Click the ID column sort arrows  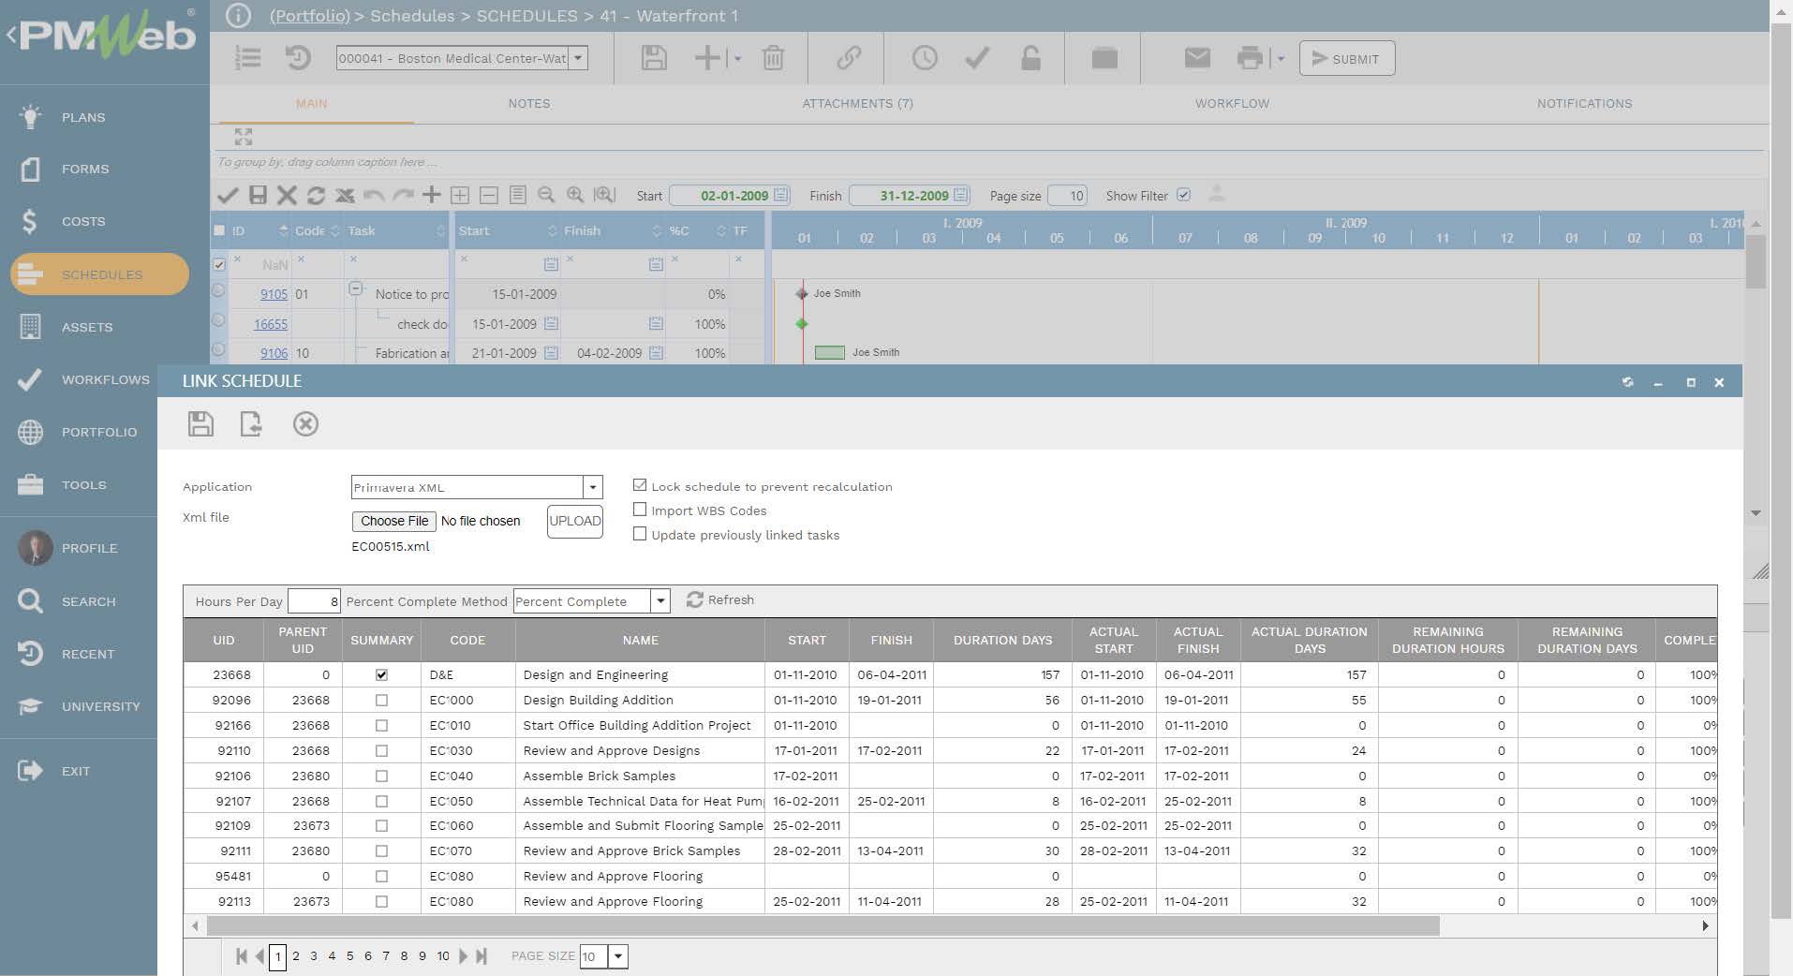pyautogui.click(x=283, y=230)
